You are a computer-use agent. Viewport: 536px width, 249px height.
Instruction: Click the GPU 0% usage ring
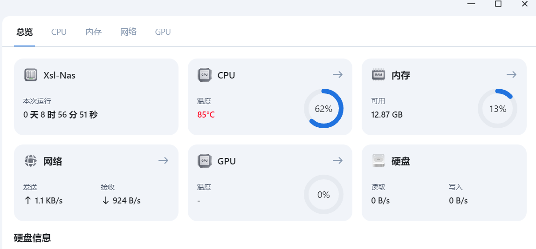click(323, 195)
